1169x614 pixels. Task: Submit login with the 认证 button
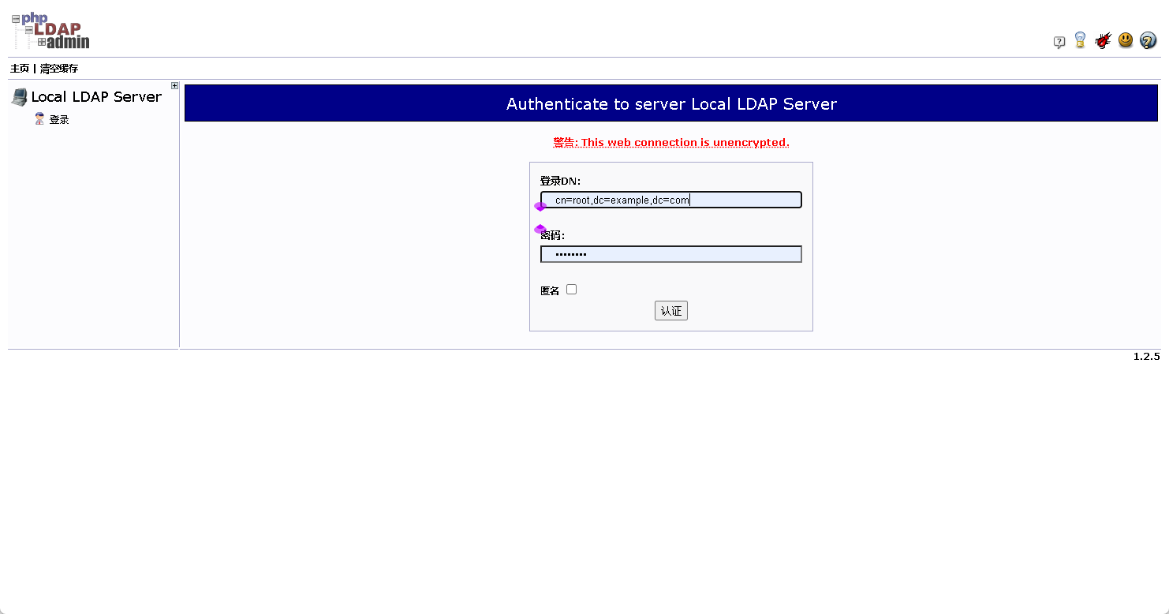click(671, 311)
